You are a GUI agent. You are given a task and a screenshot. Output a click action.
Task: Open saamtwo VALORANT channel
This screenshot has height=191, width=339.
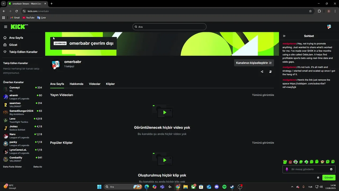tap(23, 105)
